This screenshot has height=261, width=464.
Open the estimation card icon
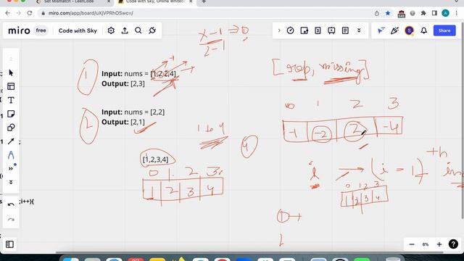coord(318,30)
